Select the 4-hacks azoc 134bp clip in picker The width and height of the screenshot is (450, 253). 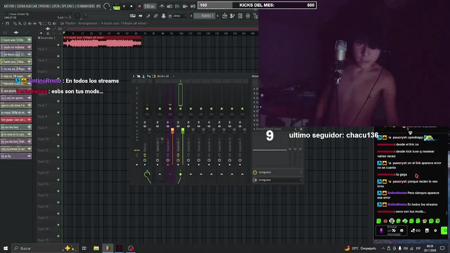point(16,62)
